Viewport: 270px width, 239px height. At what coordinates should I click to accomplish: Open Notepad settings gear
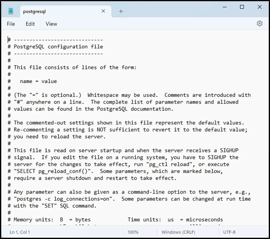tap(260, 24)
